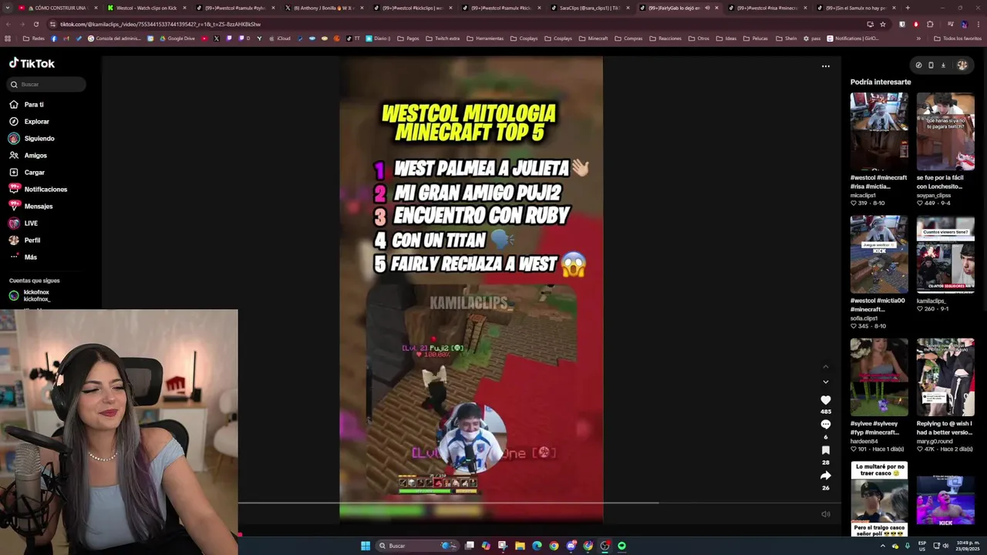Switch to SaraClips TikTok tab
Viewport: 987px width, 555px height.
point(589,8)
